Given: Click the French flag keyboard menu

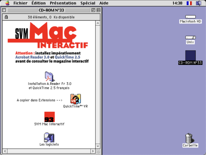Looking at the screenshot, I should pos(189,3).
